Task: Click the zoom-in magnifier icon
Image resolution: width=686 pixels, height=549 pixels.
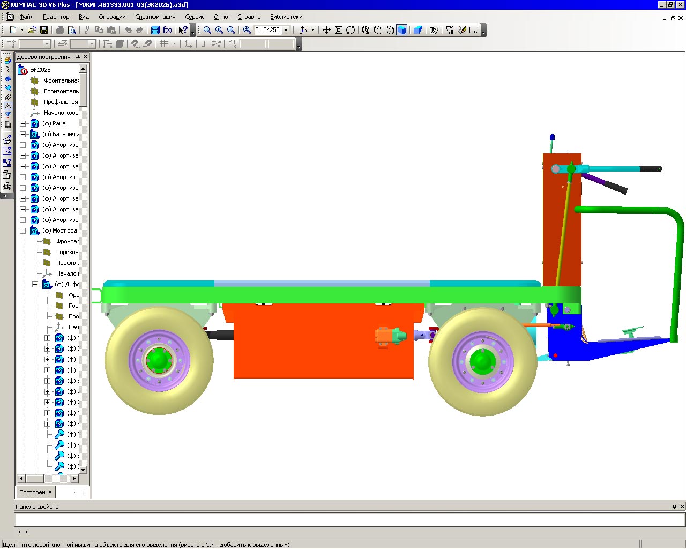Action: pyautogui.click(x=219, y=30)
